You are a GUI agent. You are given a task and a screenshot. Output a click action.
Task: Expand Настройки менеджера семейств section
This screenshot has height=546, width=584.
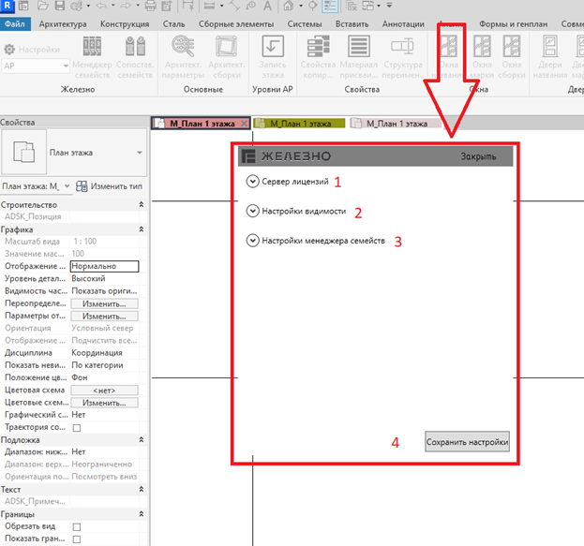tap(252, 240)
